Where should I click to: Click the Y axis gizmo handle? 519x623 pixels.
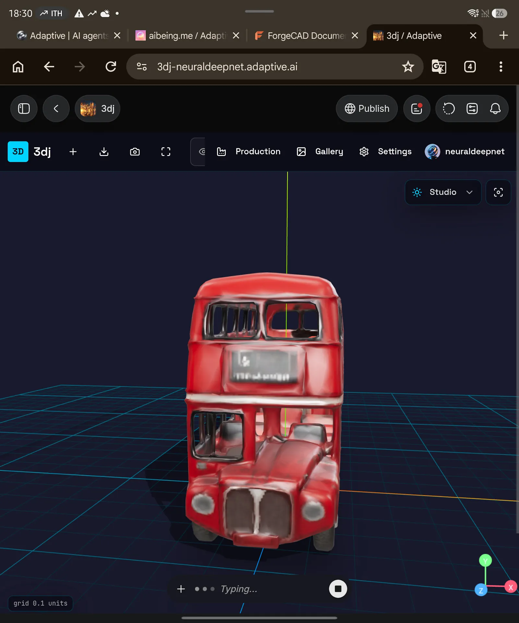pos(485,560)
